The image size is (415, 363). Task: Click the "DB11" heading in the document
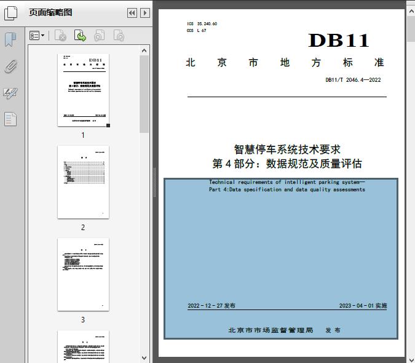point(339,40)
